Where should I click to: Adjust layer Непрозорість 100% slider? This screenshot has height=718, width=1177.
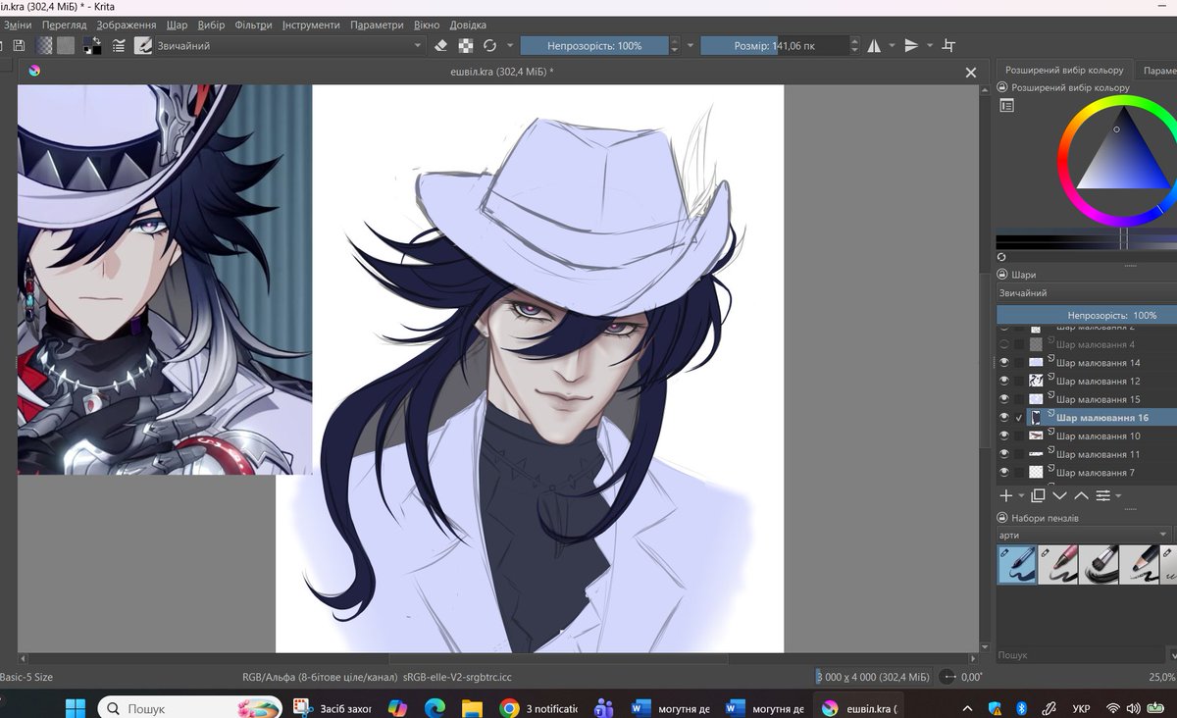click(1087, 315)
